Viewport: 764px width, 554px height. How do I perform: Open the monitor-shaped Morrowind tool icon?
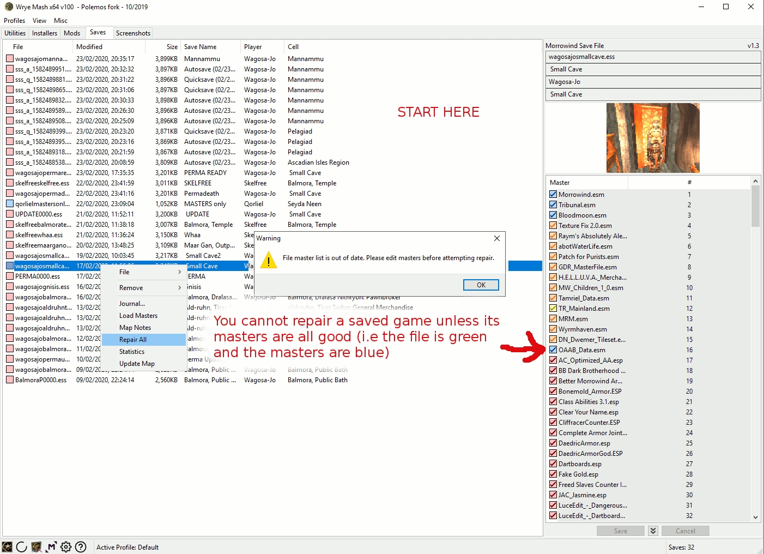37,547
